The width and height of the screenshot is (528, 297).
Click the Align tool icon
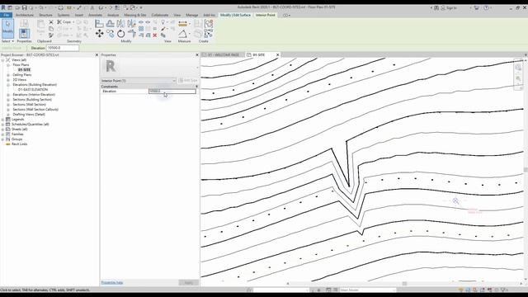coord(99,24)
